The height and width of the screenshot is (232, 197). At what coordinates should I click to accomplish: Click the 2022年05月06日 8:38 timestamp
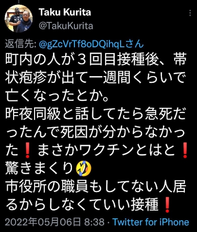[54, 222]
